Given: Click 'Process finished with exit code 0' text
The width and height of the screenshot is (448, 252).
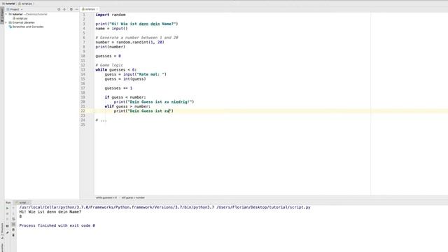Looking at the screenshot, I should pos(57,225).
